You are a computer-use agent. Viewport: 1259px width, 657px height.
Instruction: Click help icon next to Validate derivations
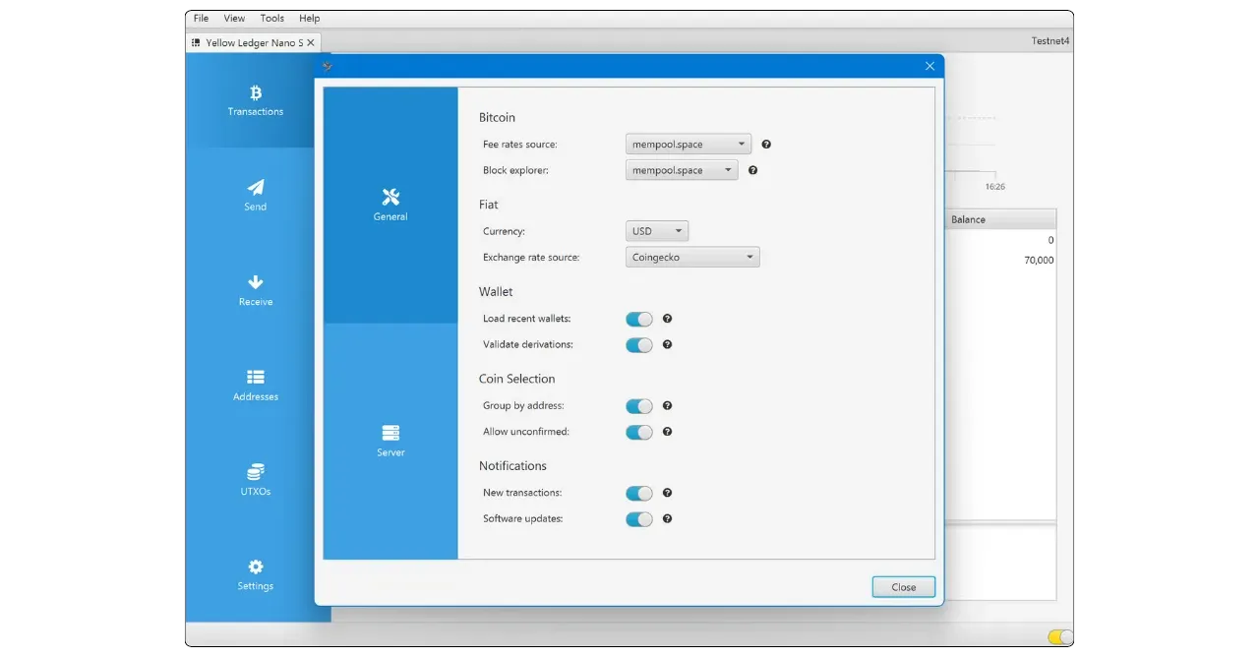tap(667, 345)
